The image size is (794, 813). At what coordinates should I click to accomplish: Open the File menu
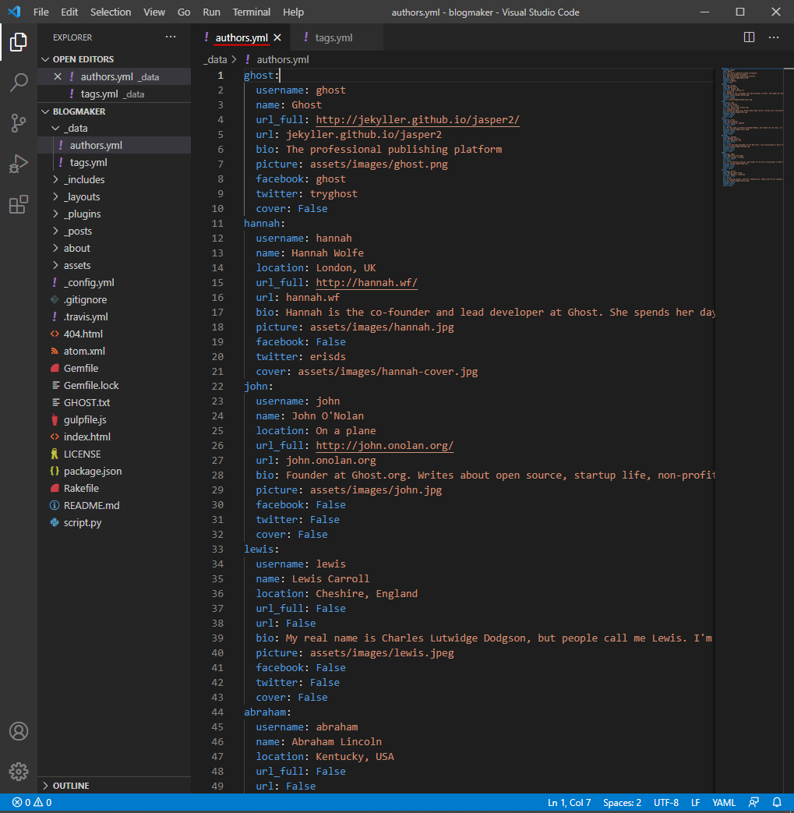[x=41, y=12]
